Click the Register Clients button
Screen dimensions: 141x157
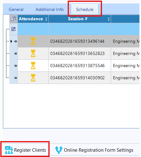coord(25,150)
